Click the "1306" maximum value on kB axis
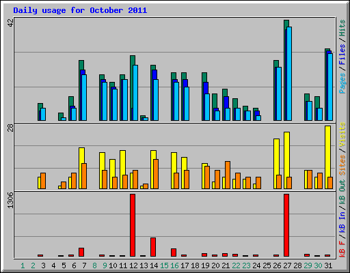 11,200
